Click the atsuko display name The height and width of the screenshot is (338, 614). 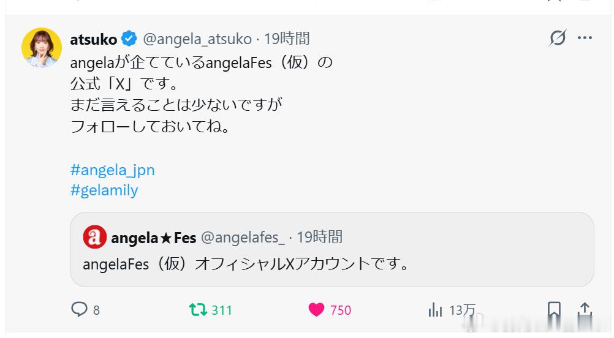point(94,39)
